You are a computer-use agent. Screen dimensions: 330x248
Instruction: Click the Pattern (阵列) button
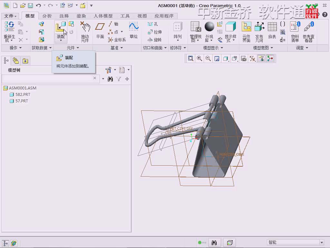tap(178, 31)
